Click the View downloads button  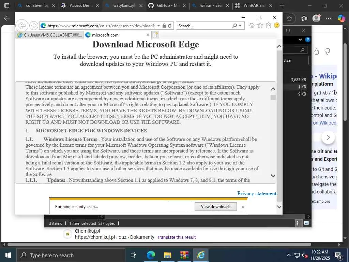point(216,206)
